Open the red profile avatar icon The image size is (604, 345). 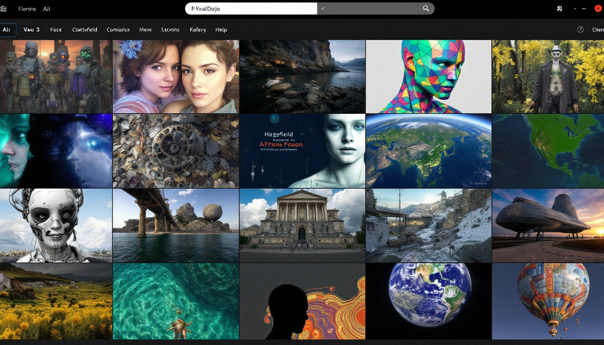598,9
